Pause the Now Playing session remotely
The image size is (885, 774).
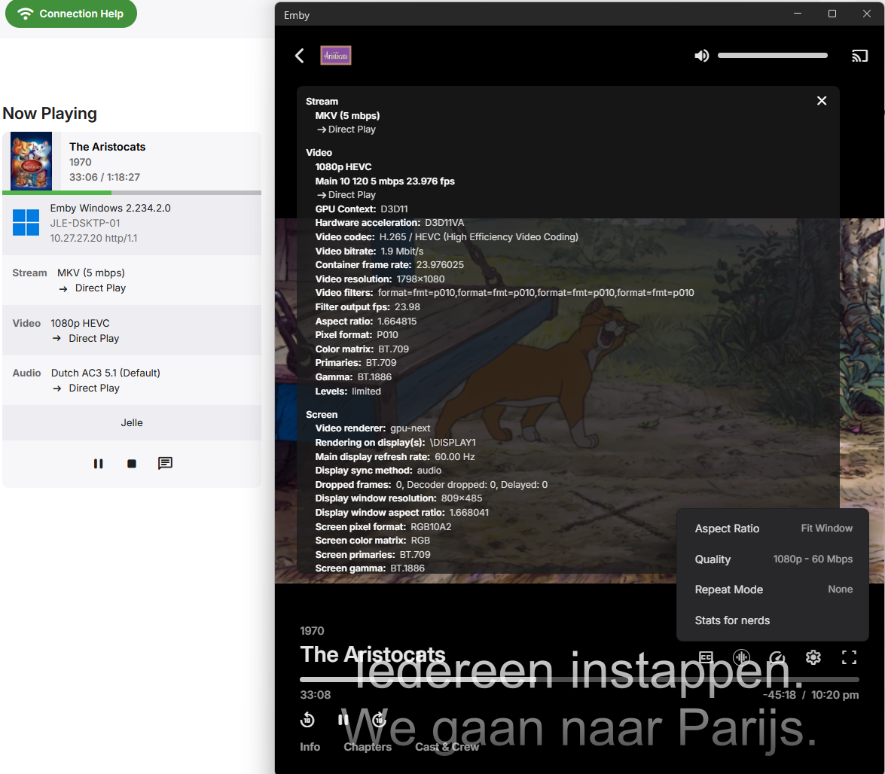[98, 463]
